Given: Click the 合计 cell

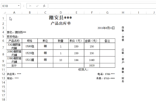Looking at the screenshot, I should point(14,65).
